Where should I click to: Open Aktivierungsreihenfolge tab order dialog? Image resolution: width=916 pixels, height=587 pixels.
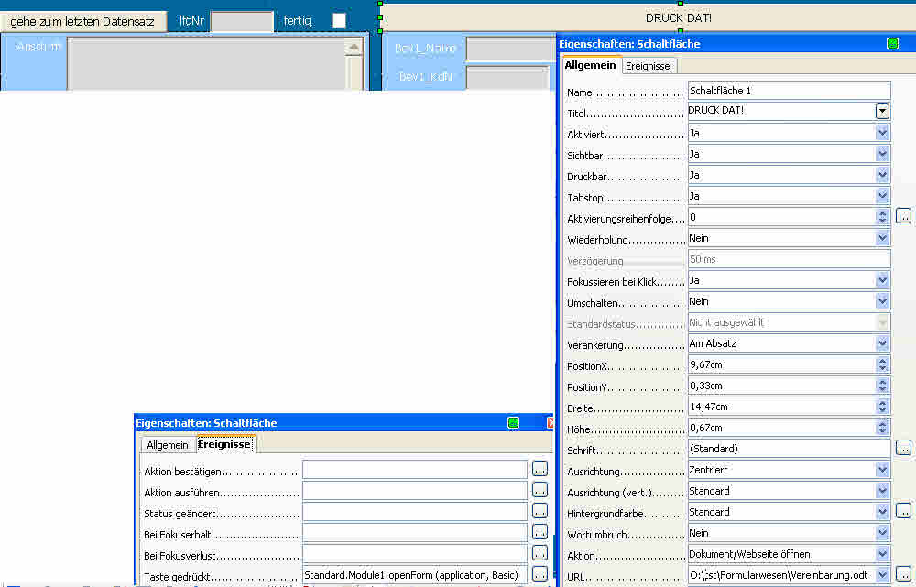tap(903, 217)
